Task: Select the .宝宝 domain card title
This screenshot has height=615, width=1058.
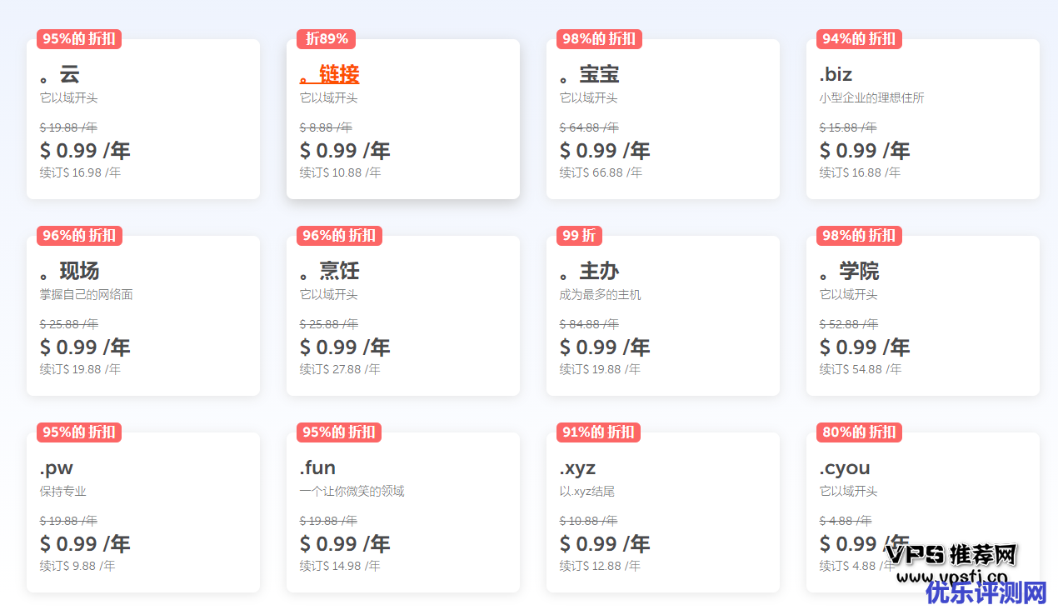Action: tap(590, 75)
